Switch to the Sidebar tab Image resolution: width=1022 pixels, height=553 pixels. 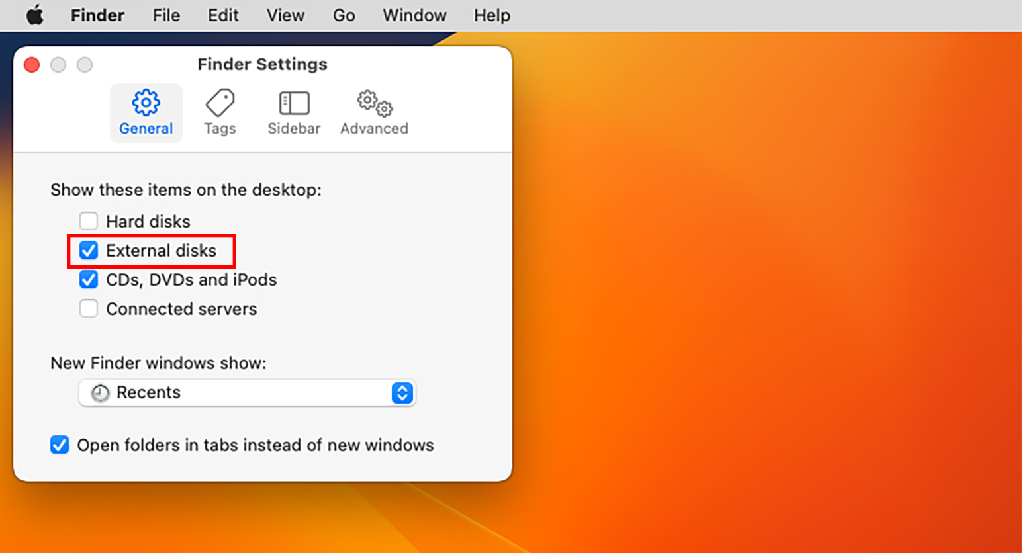click(x=294, y=113)
